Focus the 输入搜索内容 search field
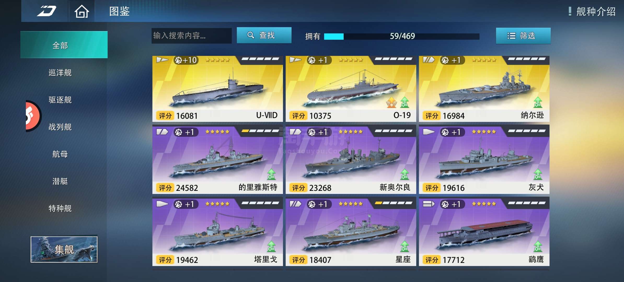 click(192, 36)
